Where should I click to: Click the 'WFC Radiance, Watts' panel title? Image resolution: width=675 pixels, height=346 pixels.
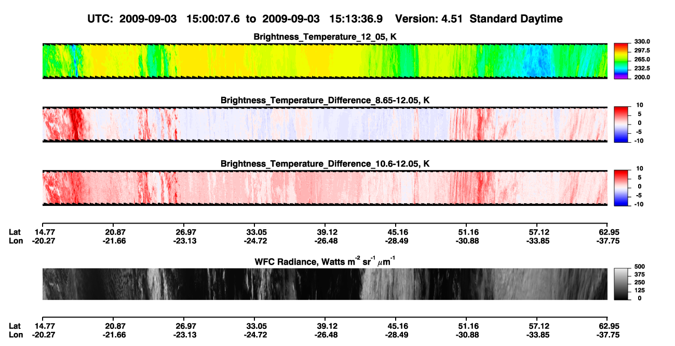[x=325, y=261]
